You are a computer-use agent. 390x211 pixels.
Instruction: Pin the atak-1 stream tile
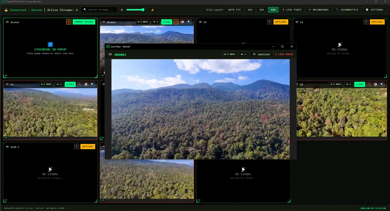[76, 147]
